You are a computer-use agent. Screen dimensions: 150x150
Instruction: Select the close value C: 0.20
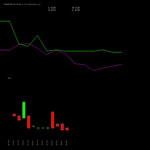tap(52, 8)
